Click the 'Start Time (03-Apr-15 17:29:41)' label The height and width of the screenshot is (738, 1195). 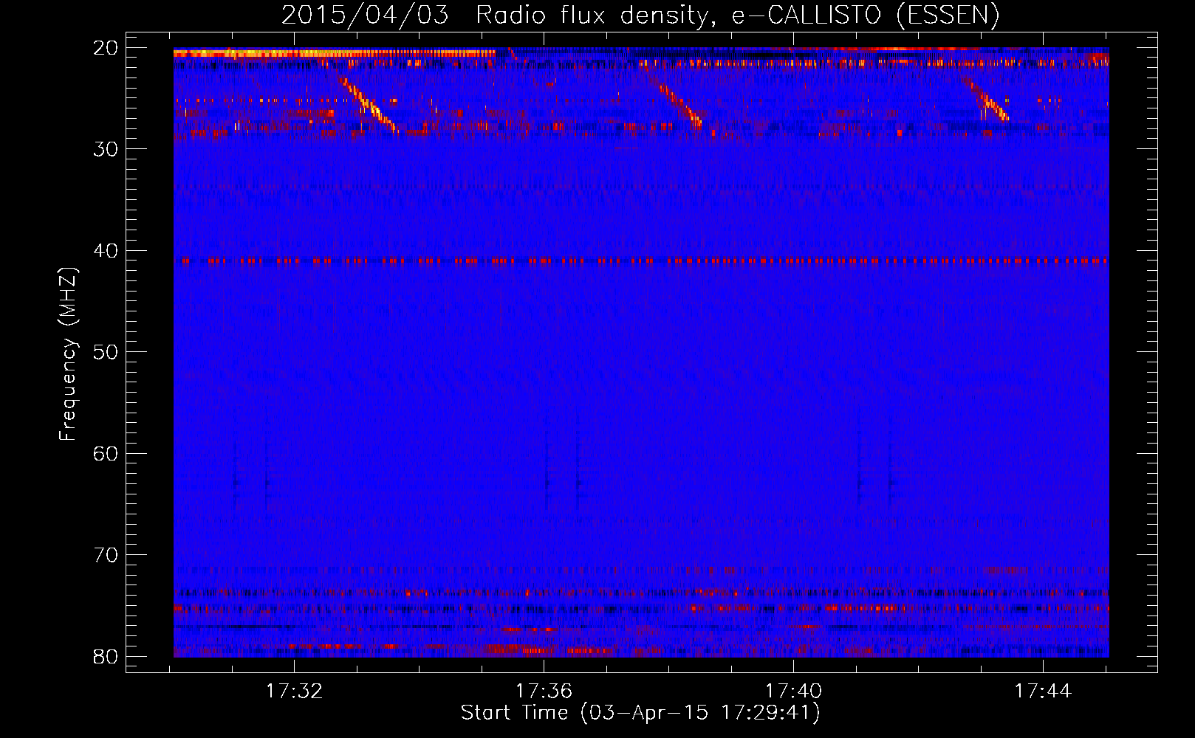(x=640, y=713)
